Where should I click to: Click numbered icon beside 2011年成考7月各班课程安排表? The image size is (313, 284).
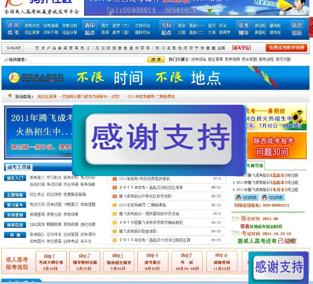(114, 179)
